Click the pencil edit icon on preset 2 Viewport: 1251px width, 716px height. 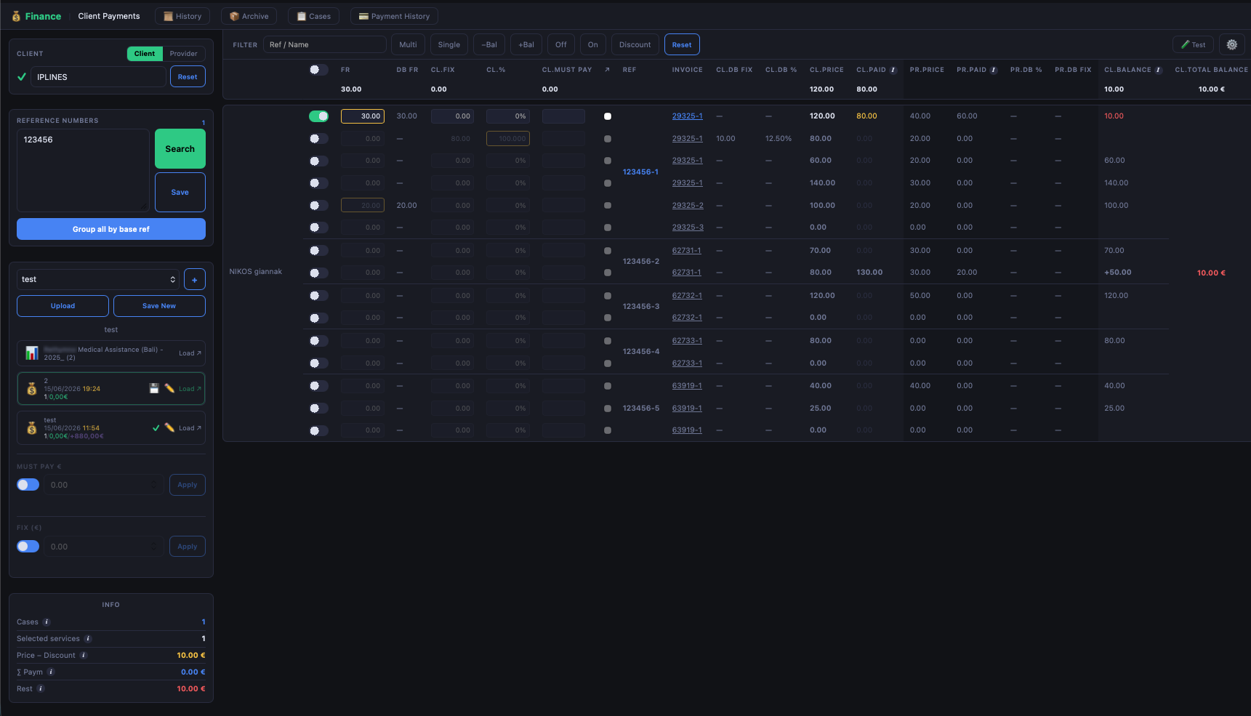tap(169, 388)
